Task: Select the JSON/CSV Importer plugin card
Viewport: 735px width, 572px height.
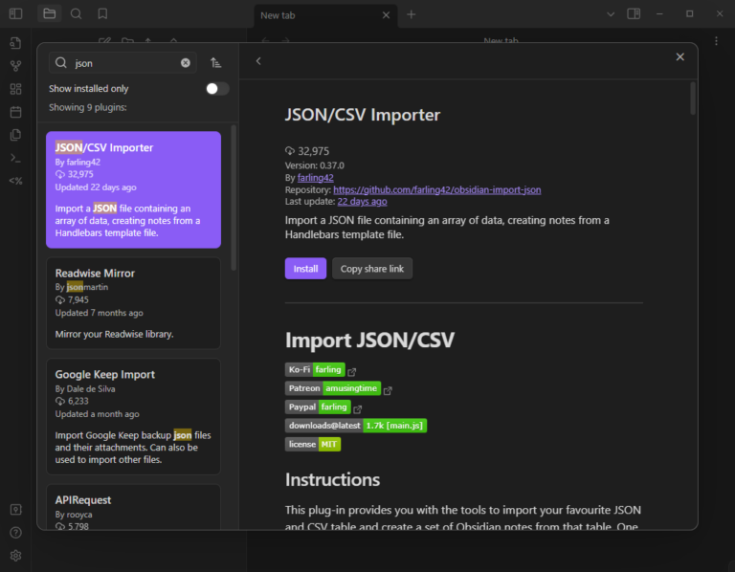Action: point(134,189)
